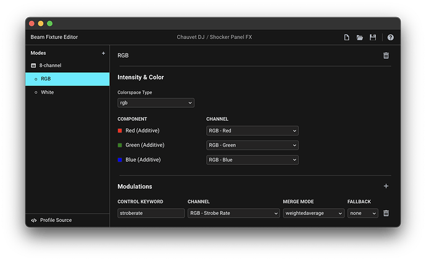Click the CONTROL KEYWORD column header
Image resolution: width=426 pixels, height=260 pixels.
pyautogui.click(x=140, y=201)
